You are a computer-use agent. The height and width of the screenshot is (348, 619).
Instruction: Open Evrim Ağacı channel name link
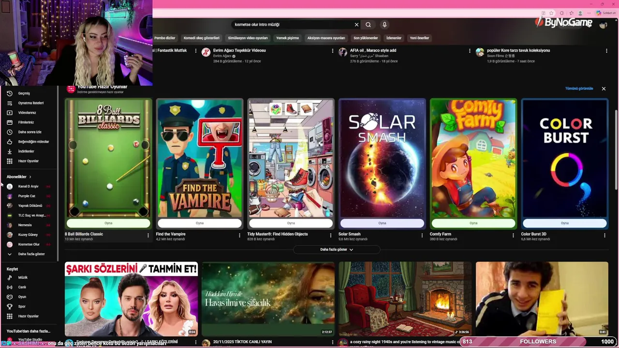[x=222, y=56]
